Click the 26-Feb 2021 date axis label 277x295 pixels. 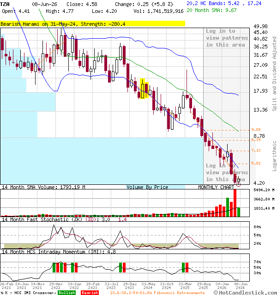(x=6, y=286)
